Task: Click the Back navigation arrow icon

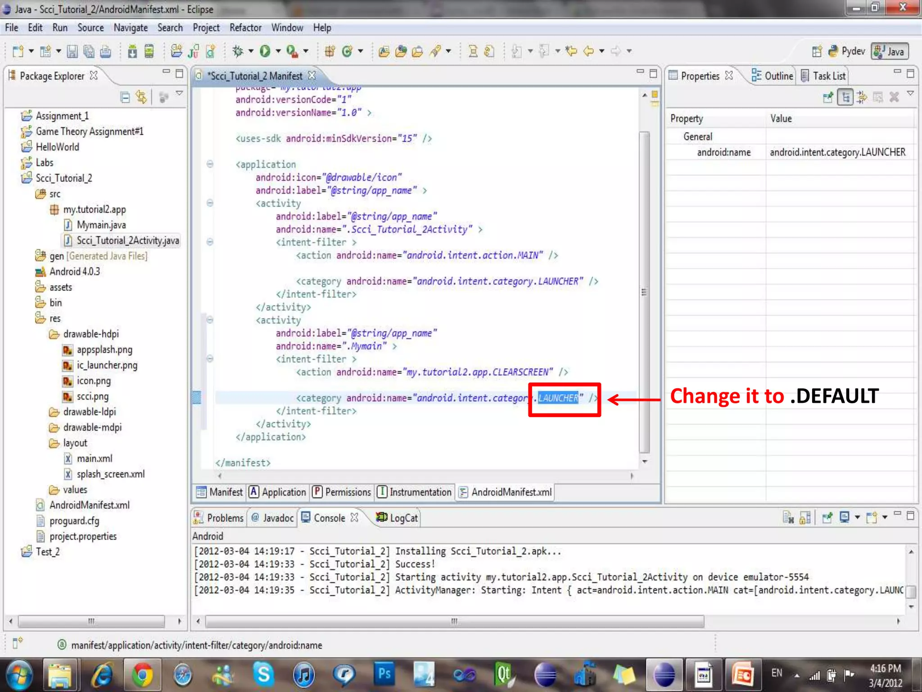Action: coord(588,51)
